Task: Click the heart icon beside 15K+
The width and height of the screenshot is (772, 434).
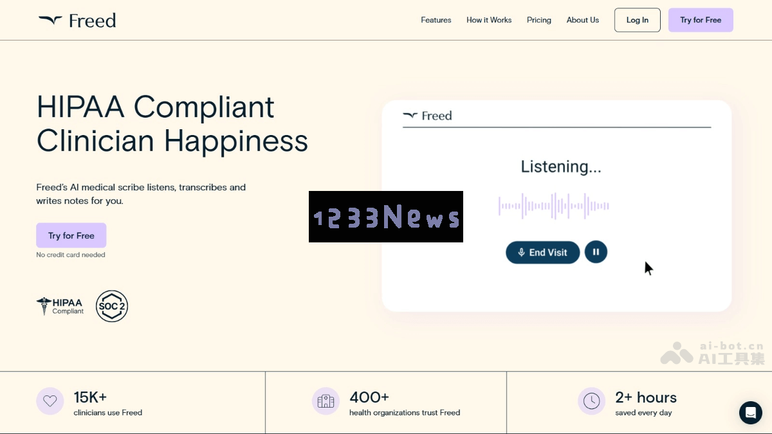Action: 50,401
